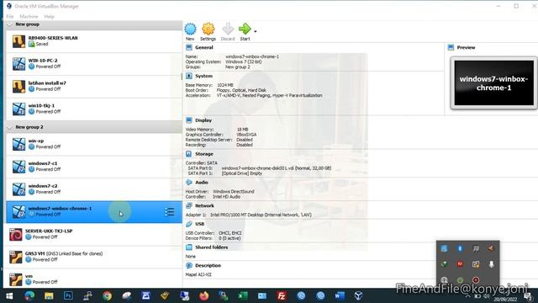Click the Device Filters 0 (0 active) value

point(229,238)
